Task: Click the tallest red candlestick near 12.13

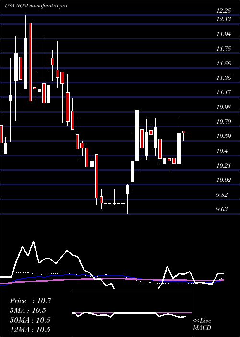Action: click(30, 62)
